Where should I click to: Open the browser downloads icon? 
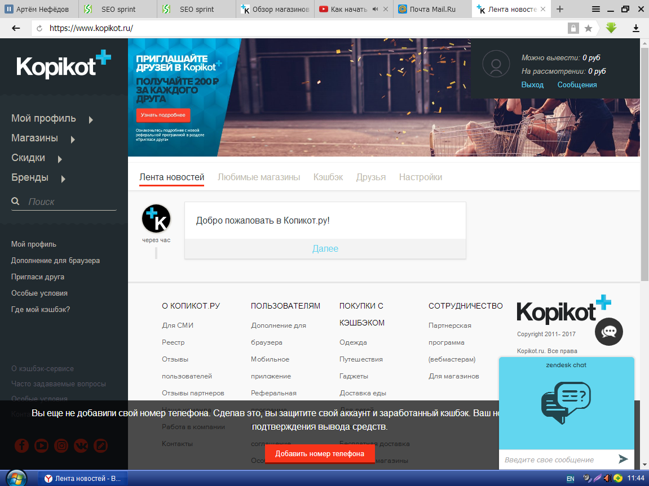pyautogui.click(x=636, y=28)
